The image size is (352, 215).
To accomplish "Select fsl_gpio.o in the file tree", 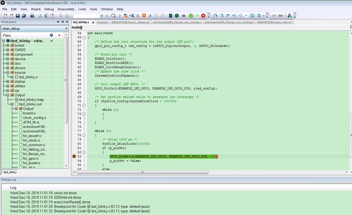I will click(31, 158).
